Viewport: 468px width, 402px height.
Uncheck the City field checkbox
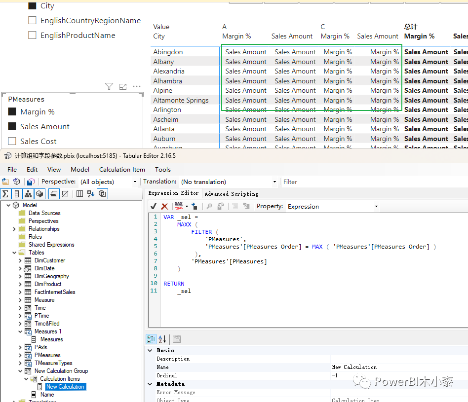pos(32,5)
